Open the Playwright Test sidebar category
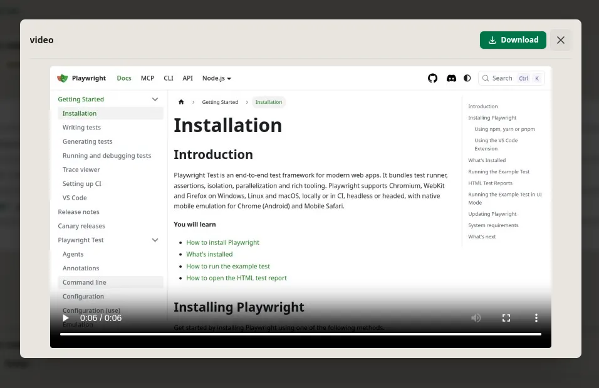This screenshot has width=599, height=388. (81, 240)
